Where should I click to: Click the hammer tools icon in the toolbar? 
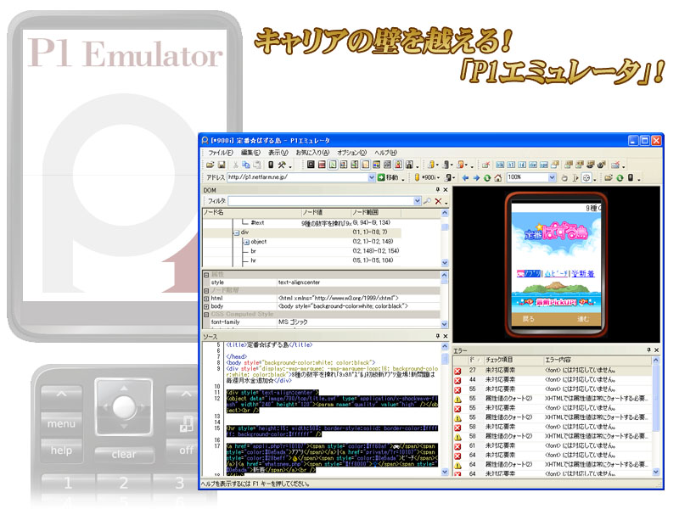click(x=282, y=165)
